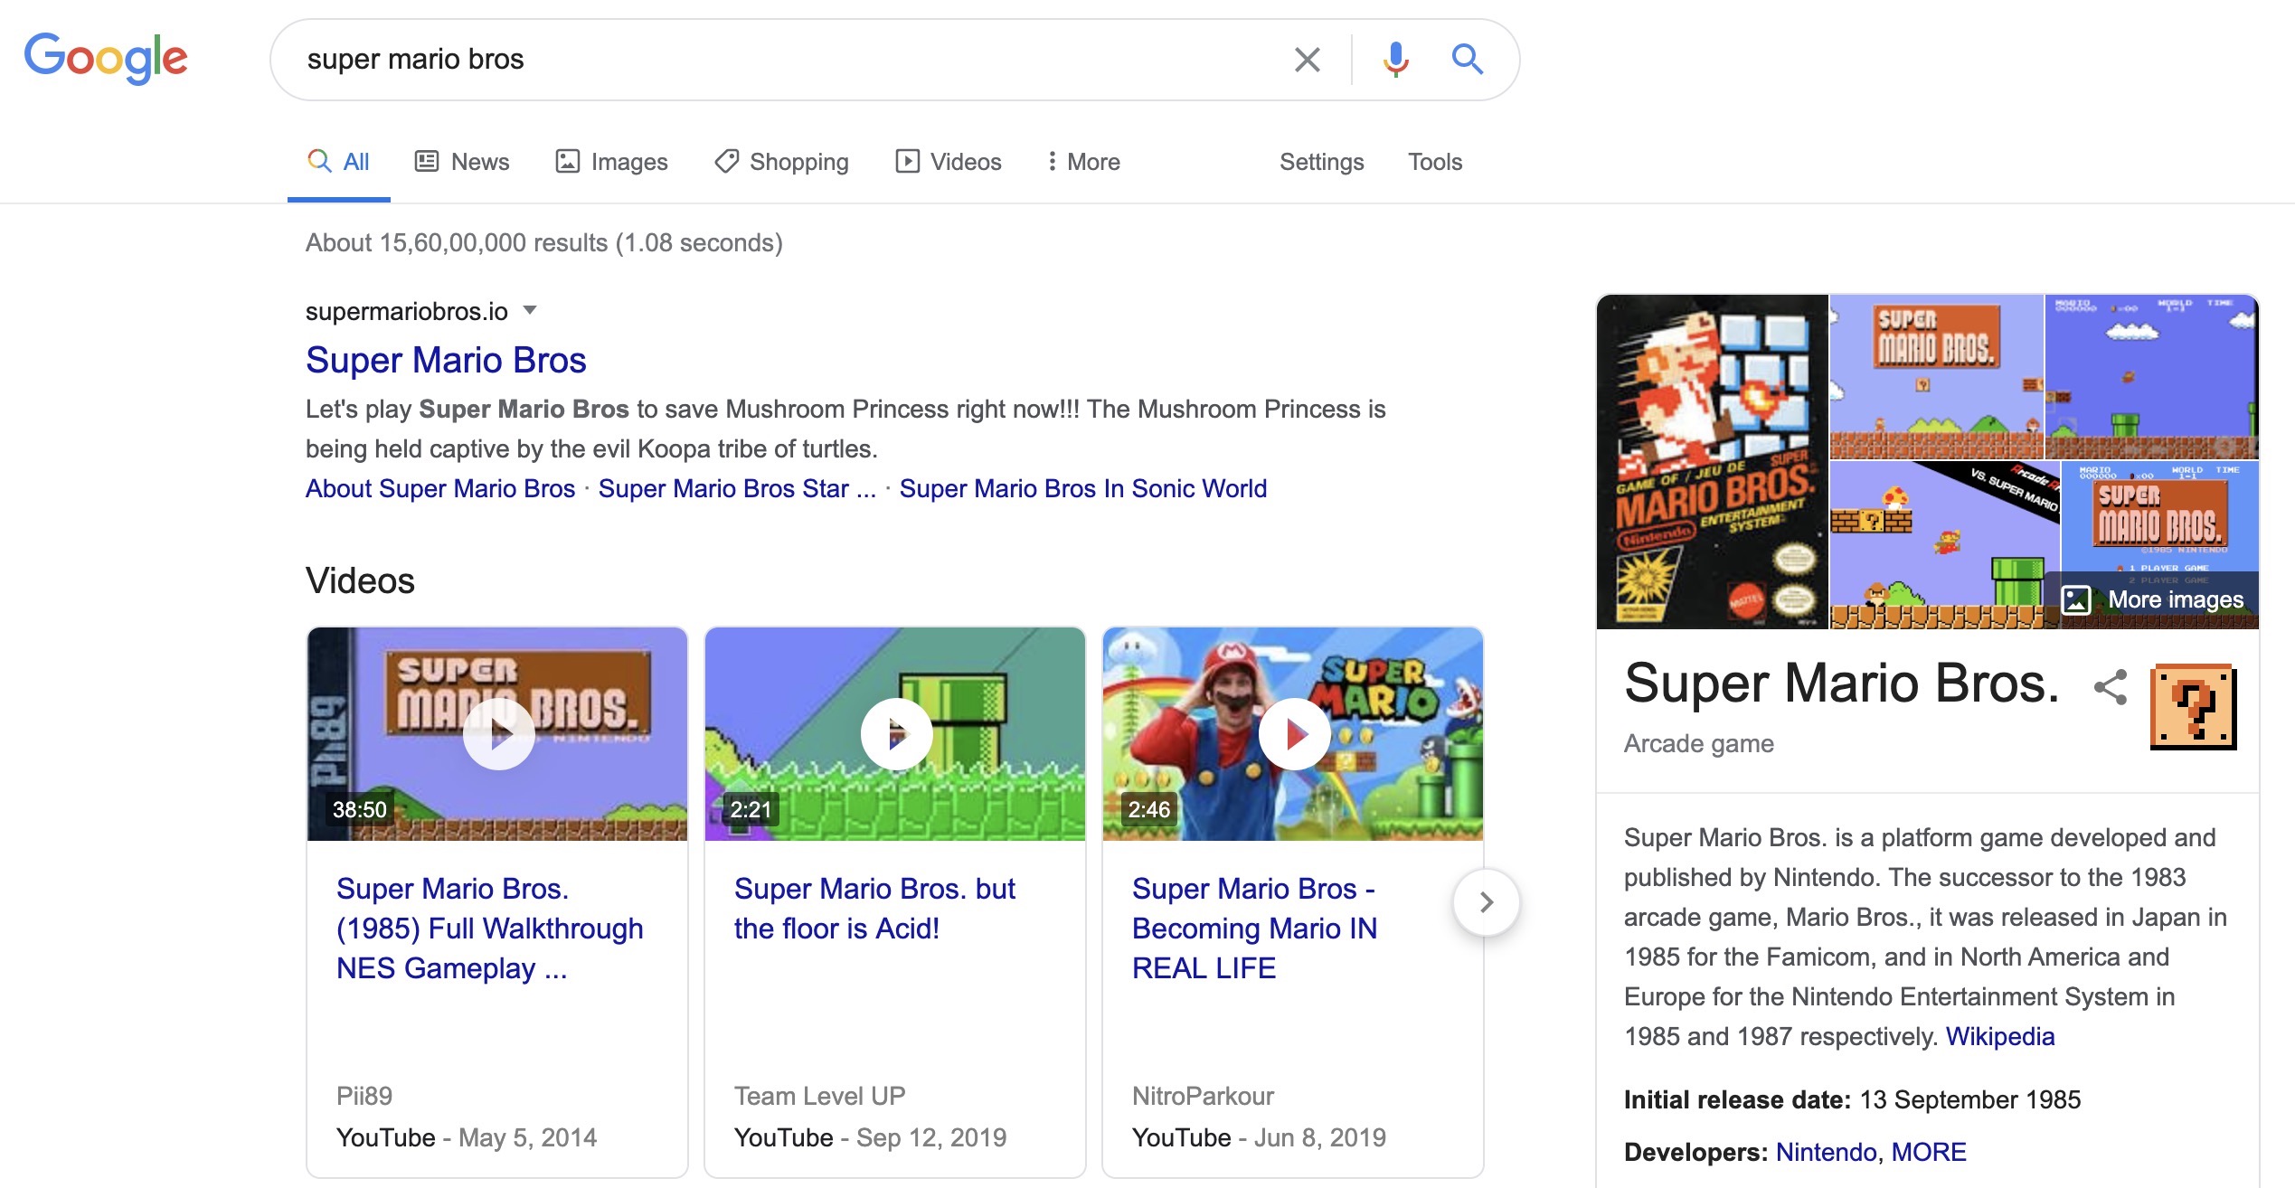Click the More images button
The width and height of the screenshot is (2295, 1188).
pos(2153,599)
